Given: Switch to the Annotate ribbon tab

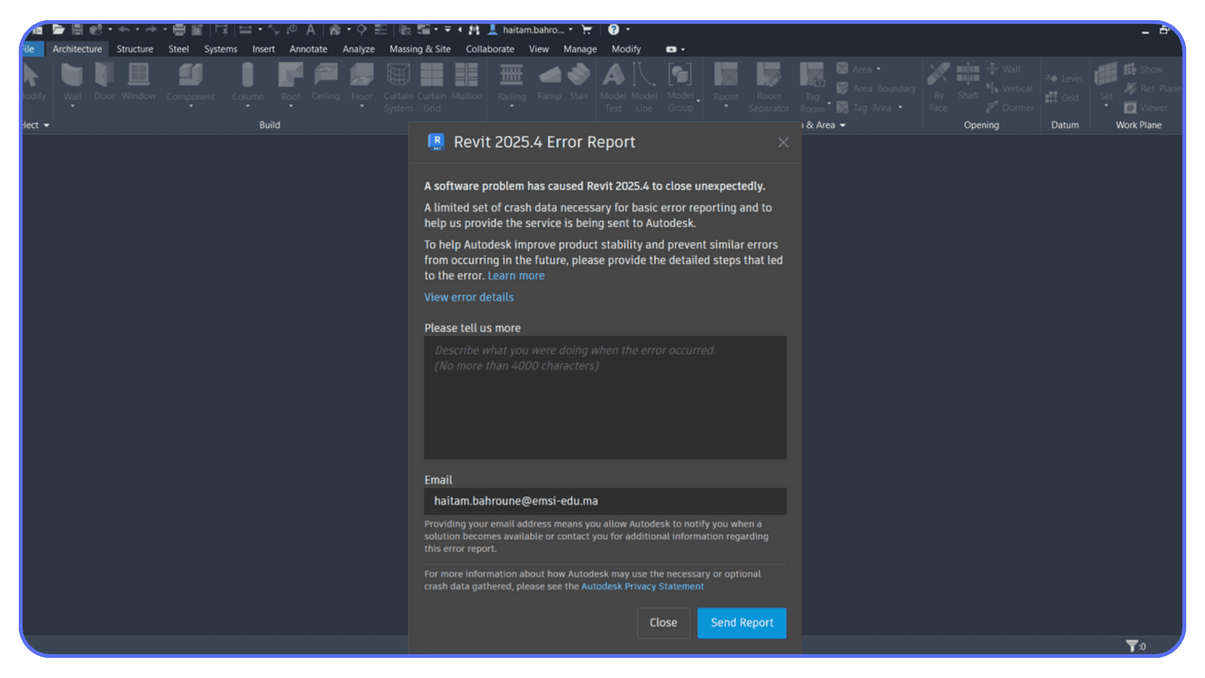Looking at the screenshot, I should click(x=308, y=49).
